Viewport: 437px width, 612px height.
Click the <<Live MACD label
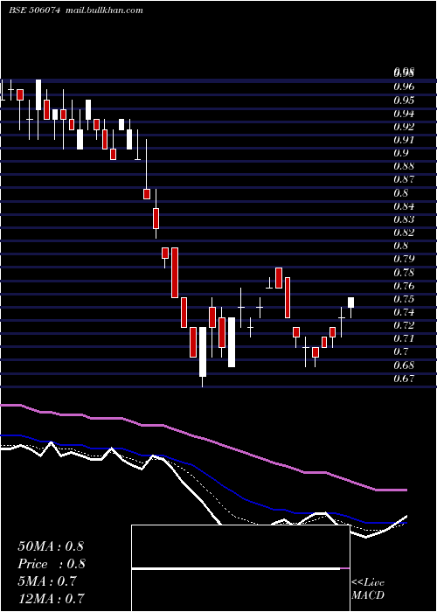[x=368, y=589]
